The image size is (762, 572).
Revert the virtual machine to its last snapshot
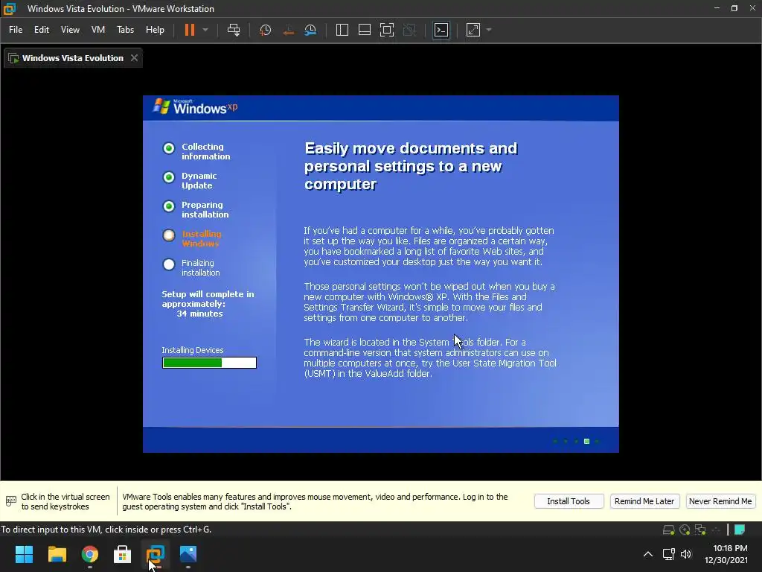[x=288, y=30]
